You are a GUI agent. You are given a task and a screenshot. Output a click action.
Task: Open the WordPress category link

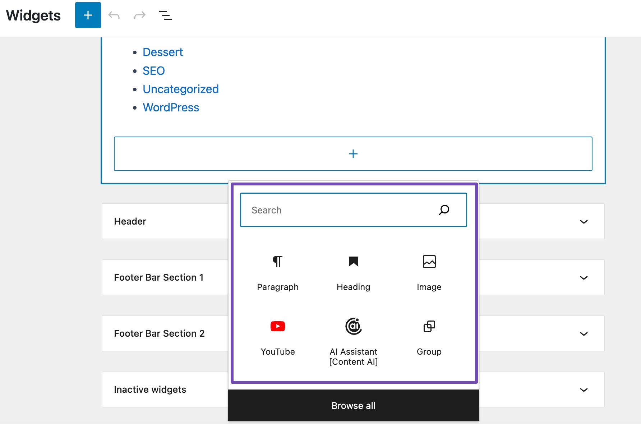coord(171,107)
